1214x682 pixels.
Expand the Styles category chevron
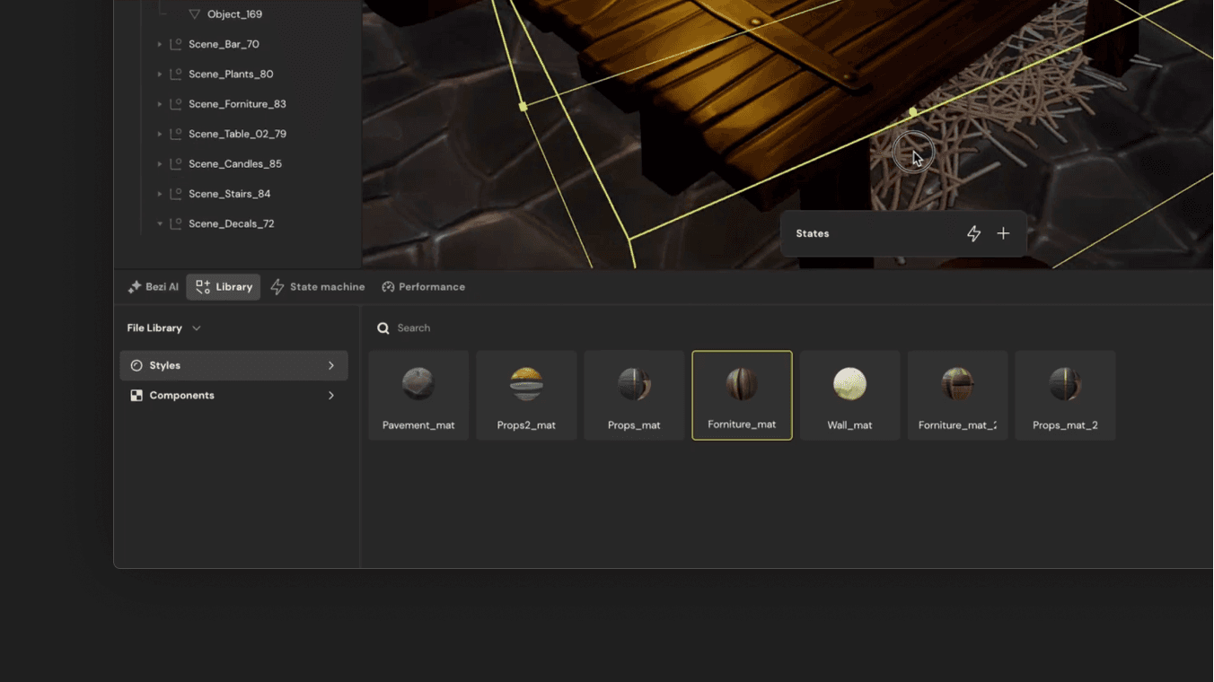330,365
